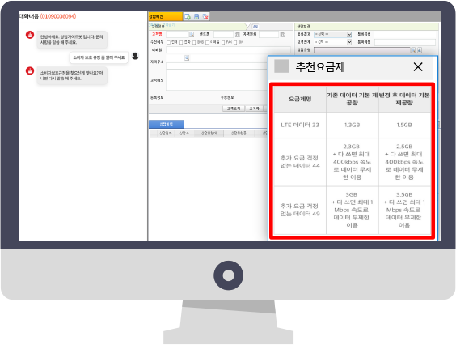
Task: Click the 초기화 button
Action: 254,109
